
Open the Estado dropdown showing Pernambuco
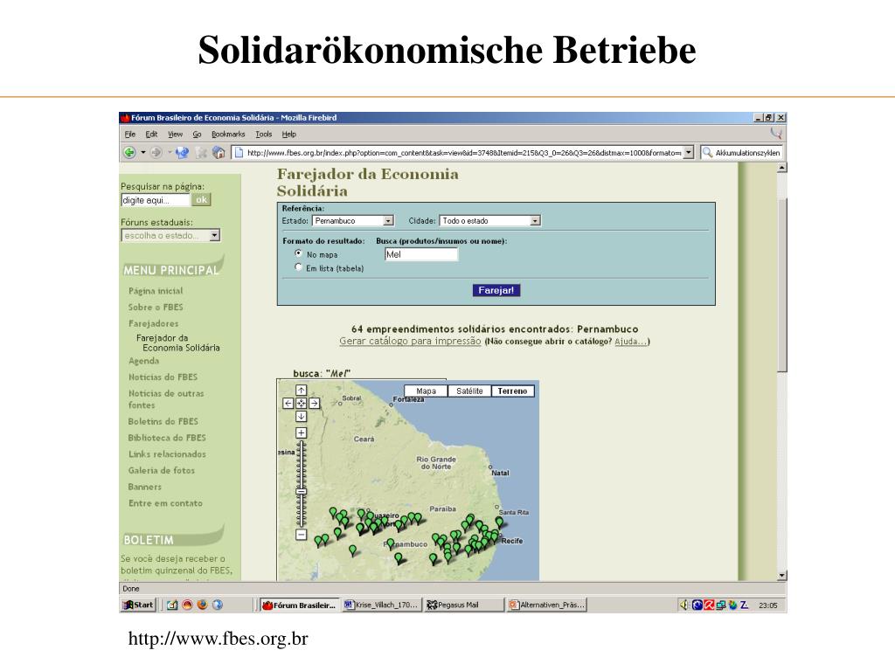point(353,221)
